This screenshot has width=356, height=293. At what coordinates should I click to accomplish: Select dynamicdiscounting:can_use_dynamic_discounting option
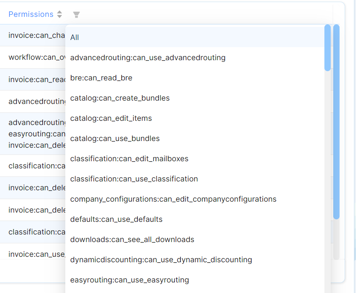point(161,260)
